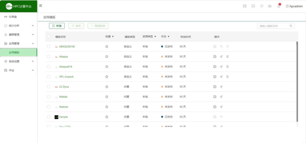Publish the Abaqus template via paper-plane icon
This screenshot has height=143, width=306.
[221, 57]
